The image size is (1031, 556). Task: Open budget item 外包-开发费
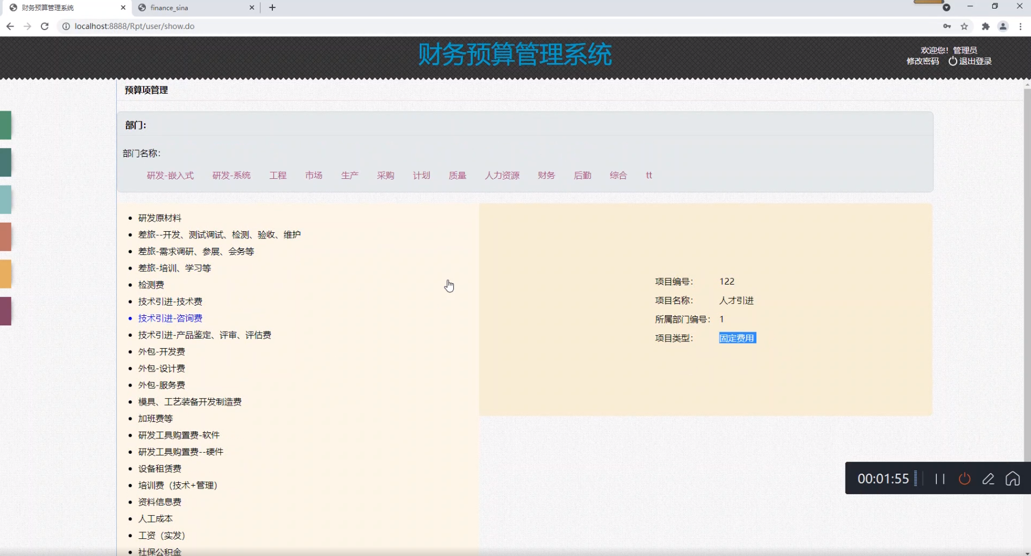(x=162, y=352)
